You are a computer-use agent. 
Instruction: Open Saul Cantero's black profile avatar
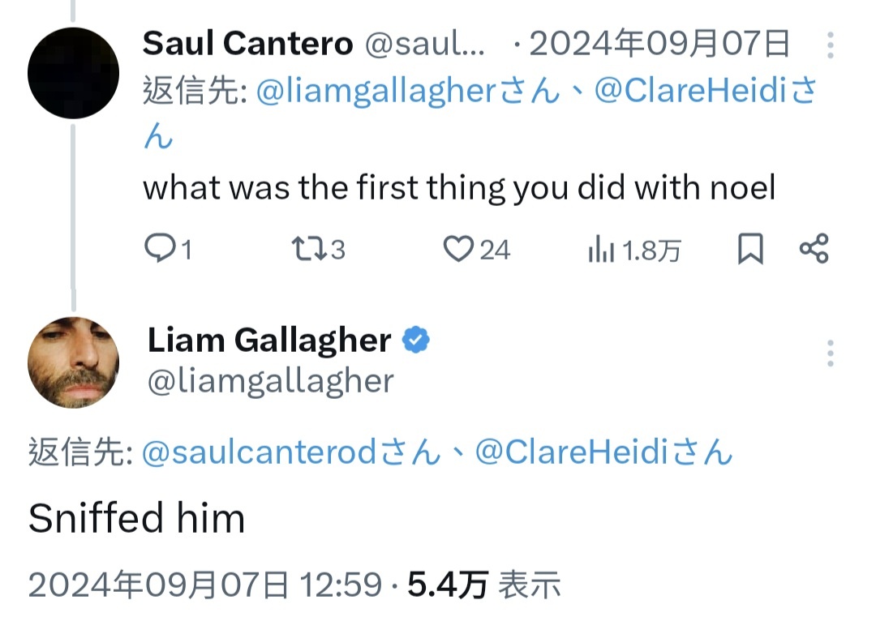(x=73, y=73)
